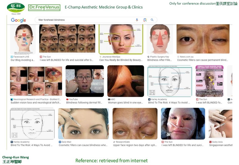Open 'Sudden vision loss and neurological deficit...' link

pos(36,102)
